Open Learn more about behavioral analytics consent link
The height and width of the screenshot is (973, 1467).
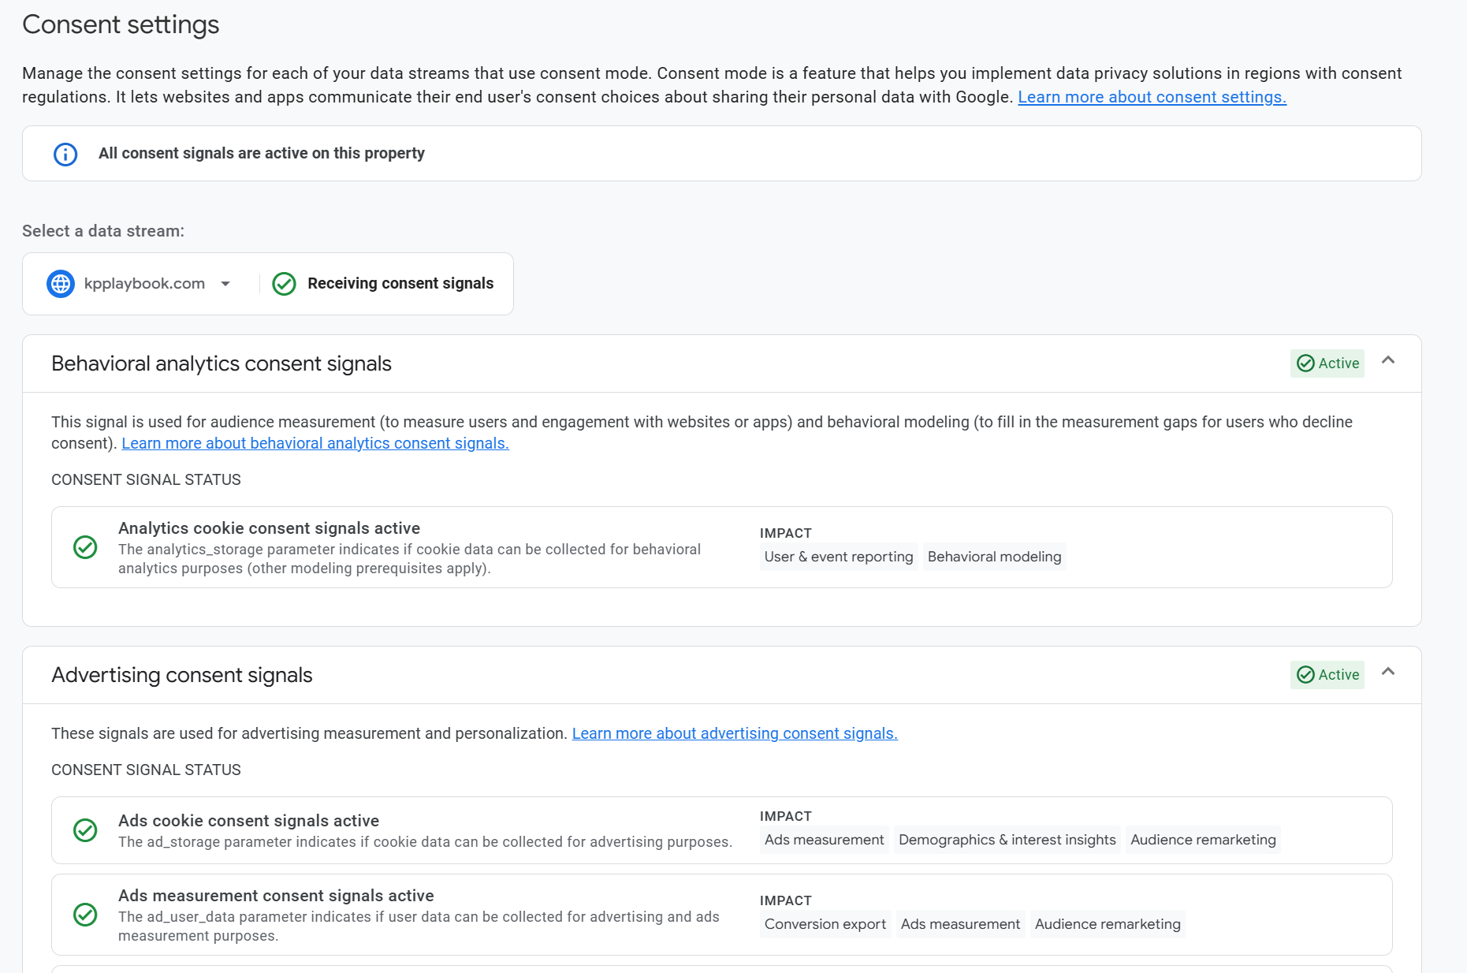[315, 443]
